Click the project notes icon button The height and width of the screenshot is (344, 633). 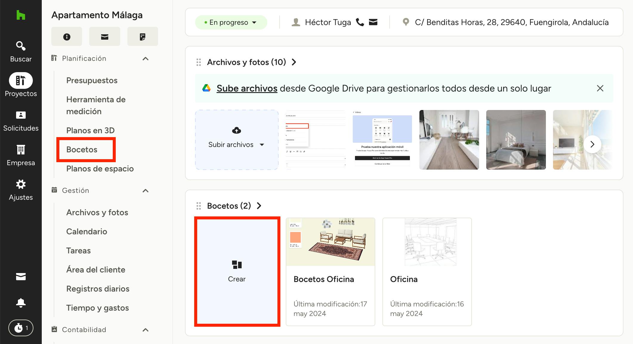click(x=143, y=37)
